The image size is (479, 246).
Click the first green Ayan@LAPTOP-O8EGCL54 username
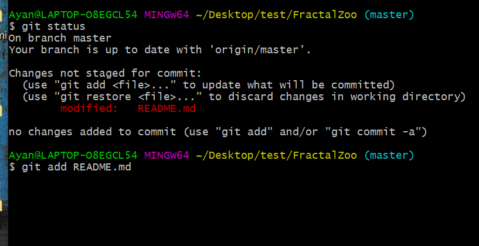click(x=73, y=15)
